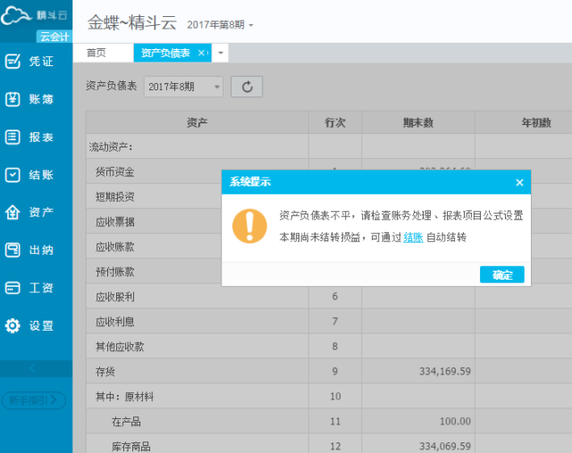Screen dimensions: 572x453
Task: Select the 应收股利 row label
Action: [115, 297]
